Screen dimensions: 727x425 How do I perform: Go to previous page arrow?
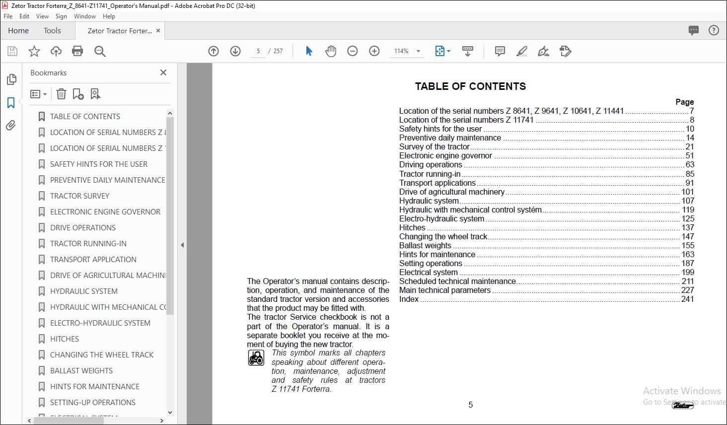click(214, 51)
